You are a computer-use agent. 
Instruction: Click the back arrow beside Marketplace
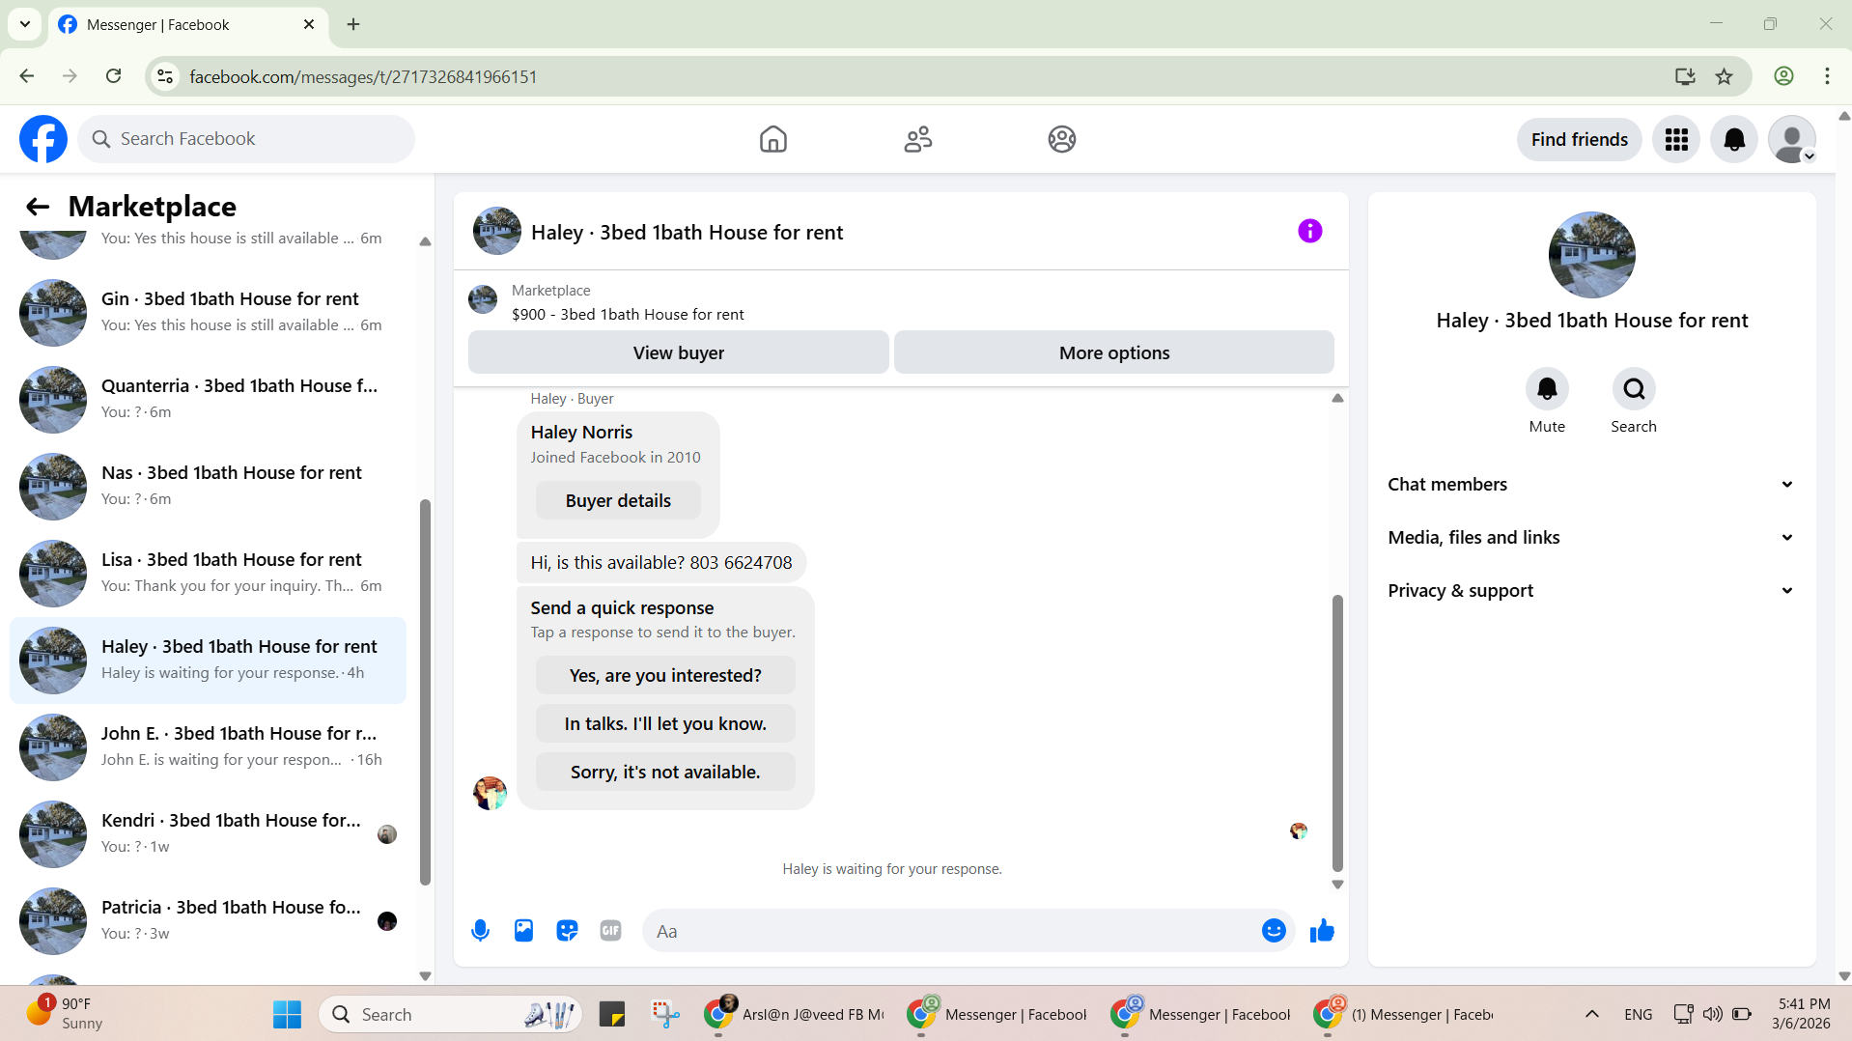coord(38,206)
